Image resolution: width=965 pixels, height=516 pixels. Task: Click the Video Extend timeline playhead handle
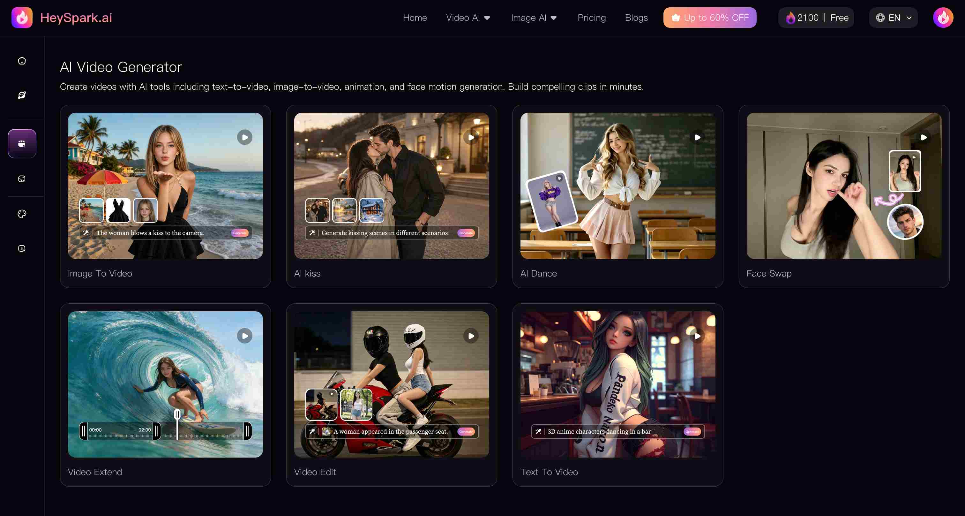[177, 414]
